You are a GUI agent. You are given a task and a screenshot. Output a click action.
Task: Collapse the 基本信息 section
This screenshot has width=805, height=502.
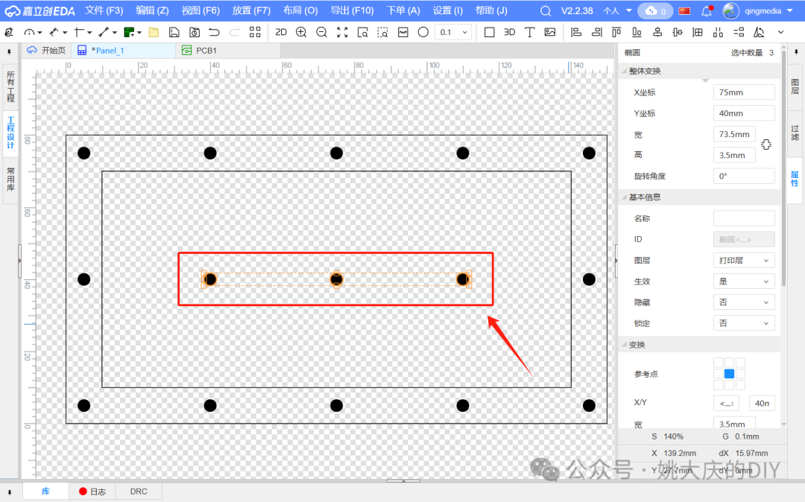625,197
